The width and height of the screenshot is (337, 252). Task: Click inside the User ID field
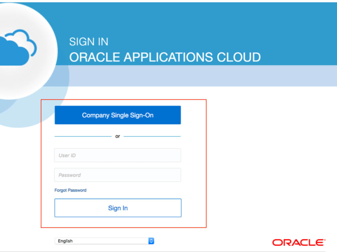tap(118, 155)
